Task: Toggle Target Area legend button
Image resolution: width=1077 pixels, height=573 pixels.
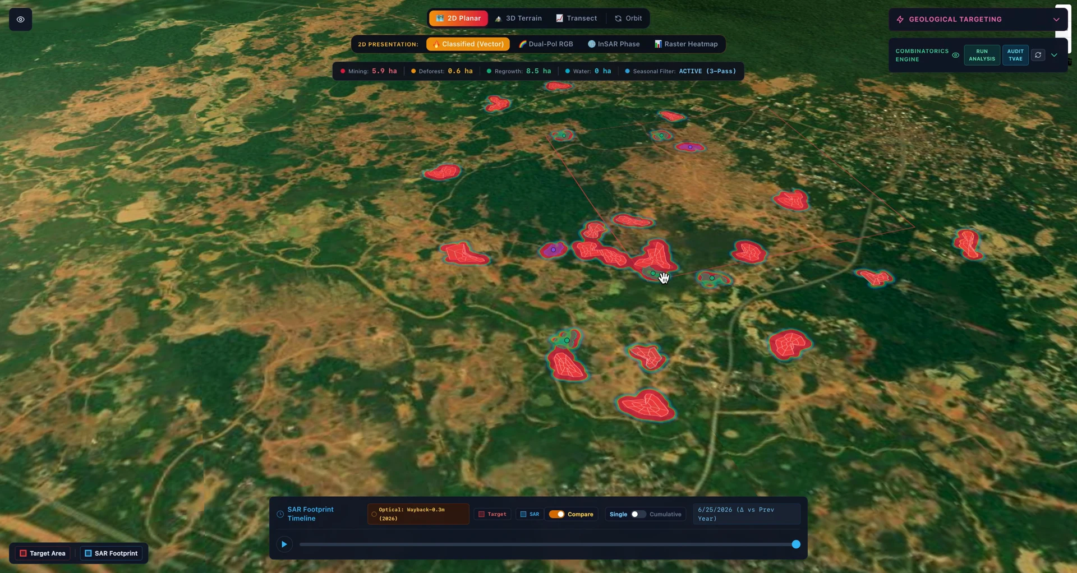Action: tap(43, 553)
